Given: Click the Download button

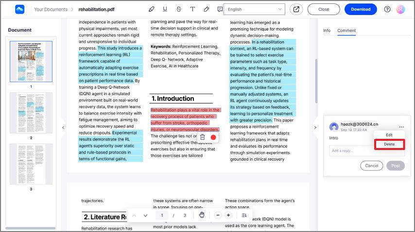Looking at the screenshot, I should [x=361, y=9].
